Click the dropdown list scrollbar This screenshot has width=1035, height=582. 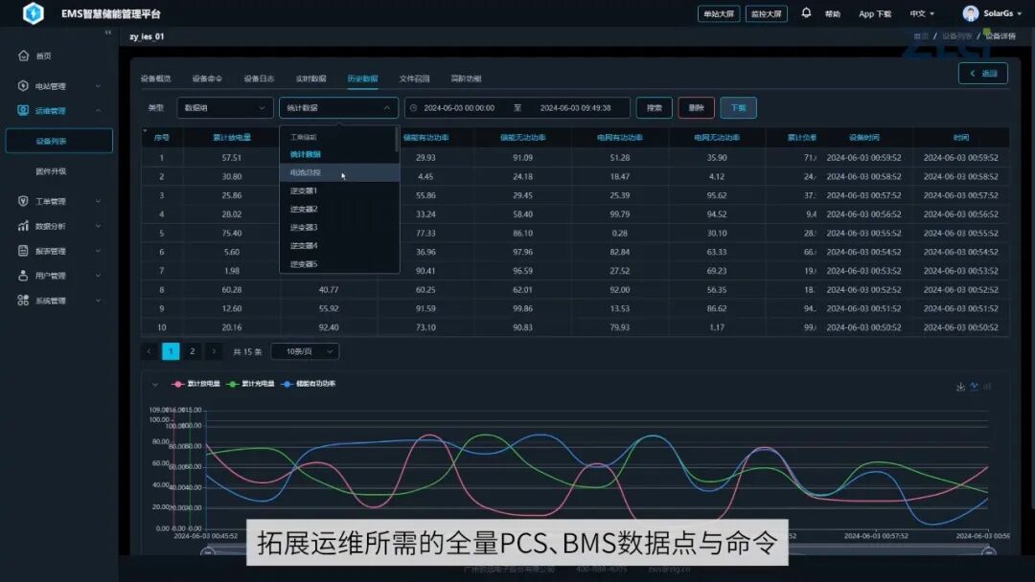pos(396,140)
